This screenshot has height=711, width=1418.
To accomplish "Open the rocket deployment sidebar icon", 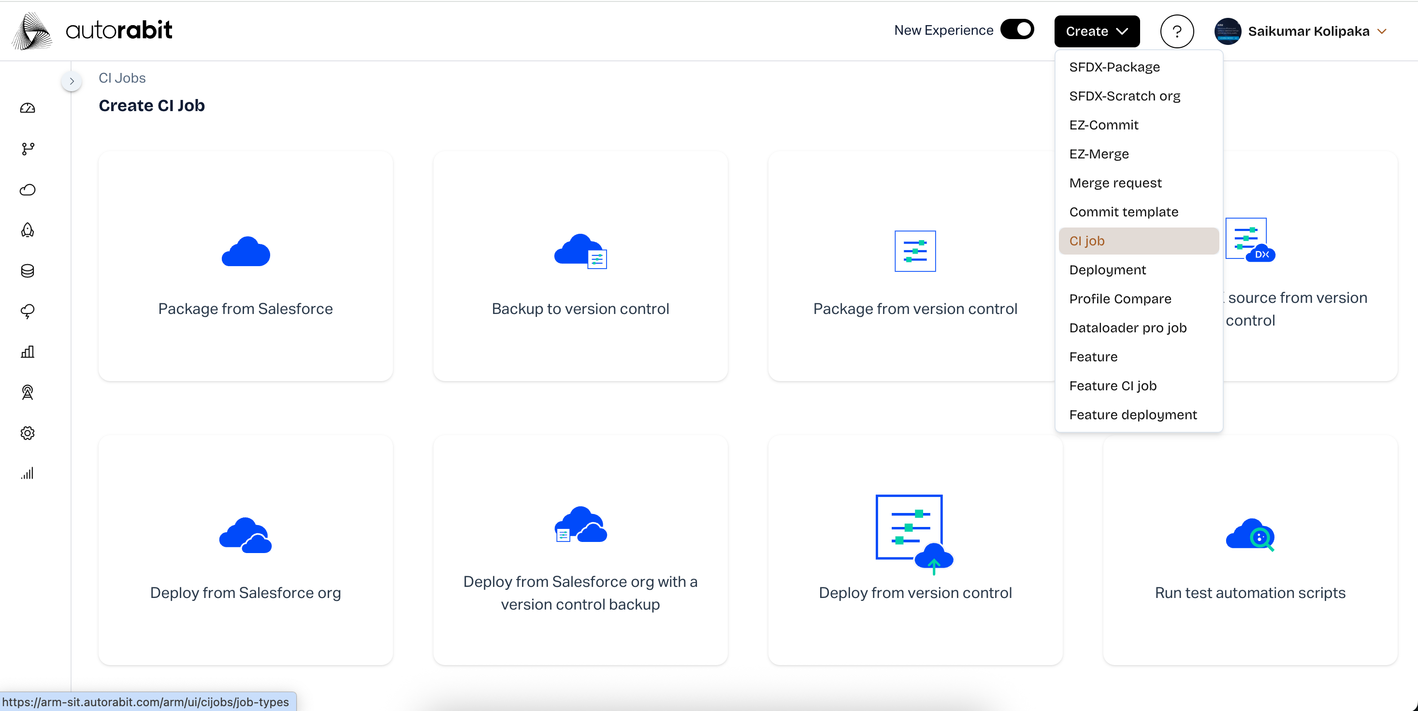I will (28, 230).
